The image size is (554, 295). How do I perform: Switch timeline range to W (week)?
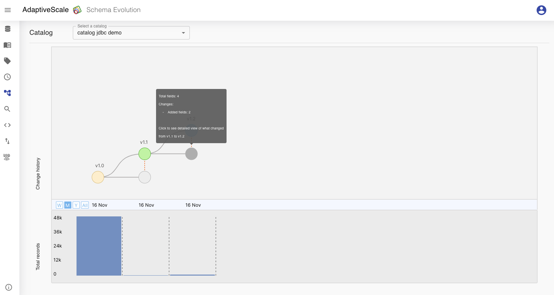pos(59,205)
